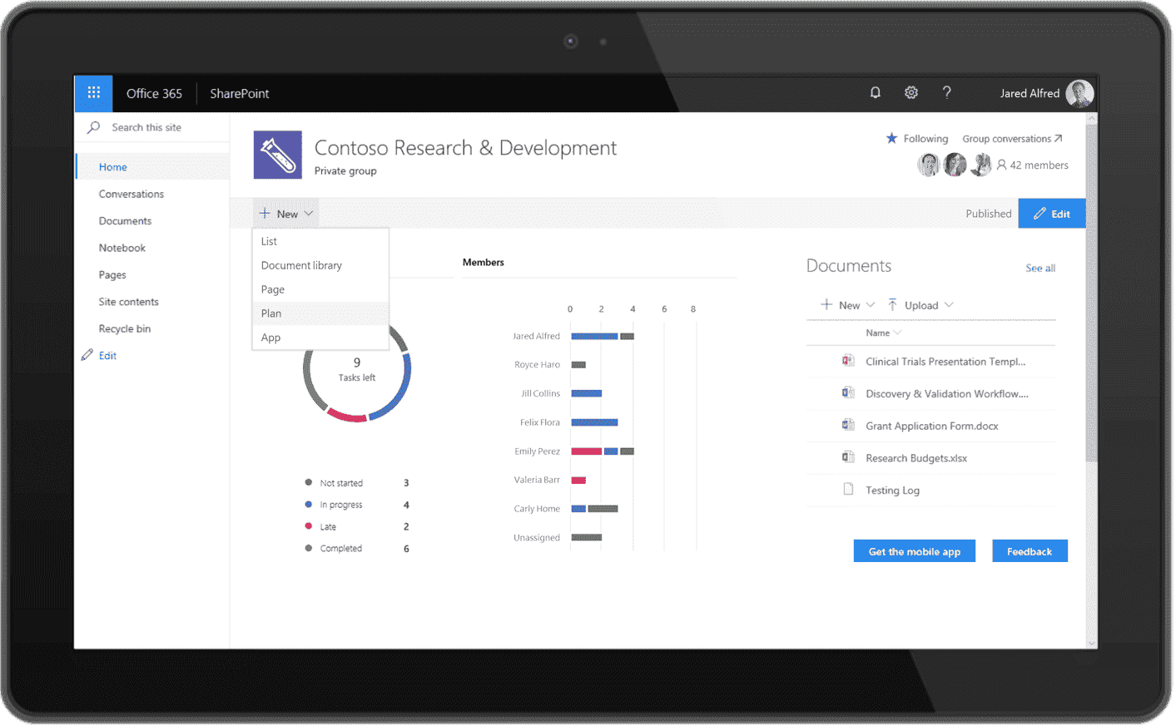Click the Not started legend dot

point(308,482)
